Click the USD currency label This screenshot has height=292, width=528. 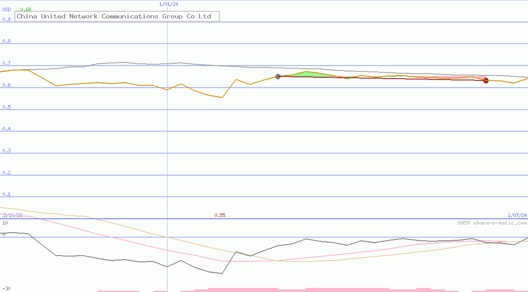[x=6, y=10]
